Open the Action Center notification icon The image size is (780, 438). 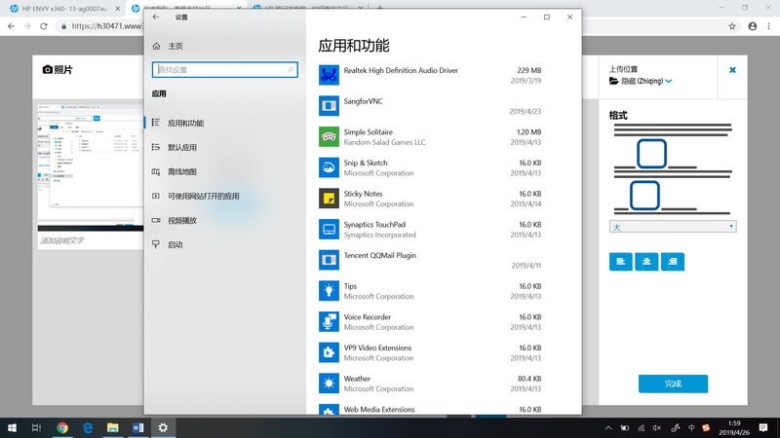click(x=763, y=427)
